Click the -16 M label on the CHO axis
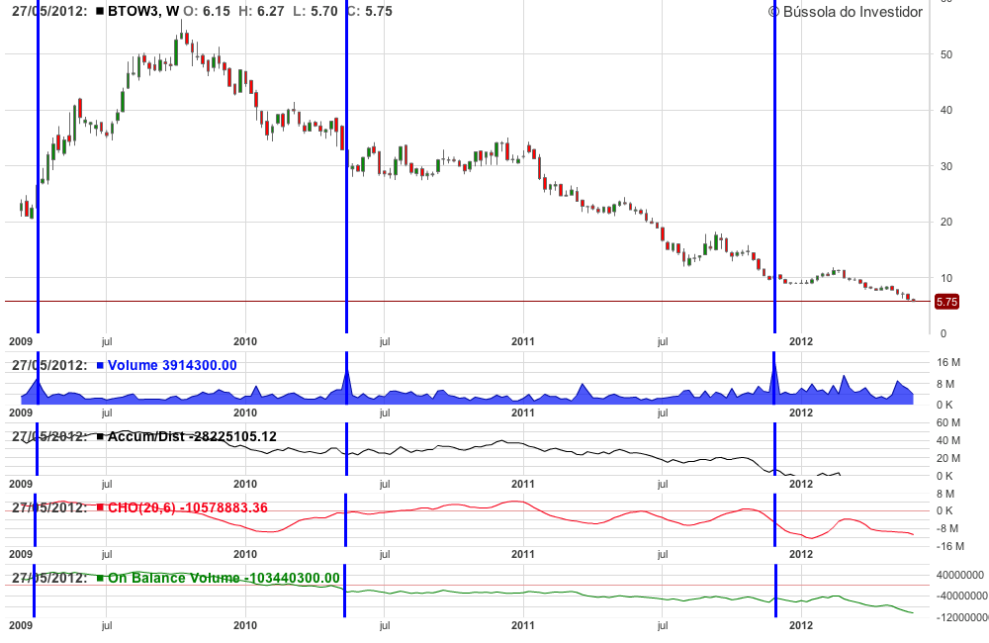Image resolution: width=989 pixels, height=643 pixels. 949,546
